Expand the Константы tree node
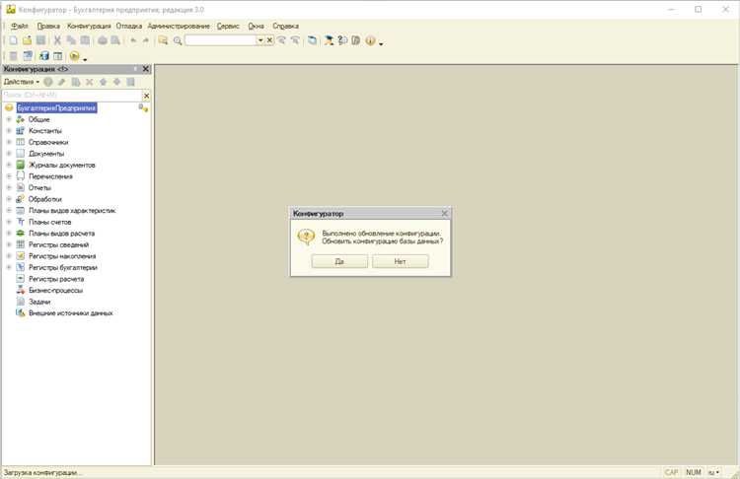The image size is (740, 479). [9, 131]
